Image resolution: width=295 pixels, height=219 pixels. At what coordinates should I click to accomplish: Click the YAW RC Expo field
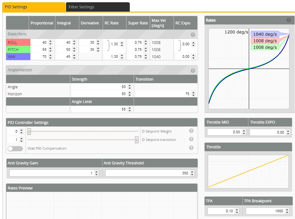186,57
